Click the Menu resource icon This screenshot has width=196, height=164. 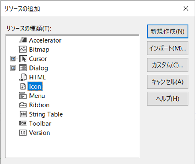tap(23, 96)
